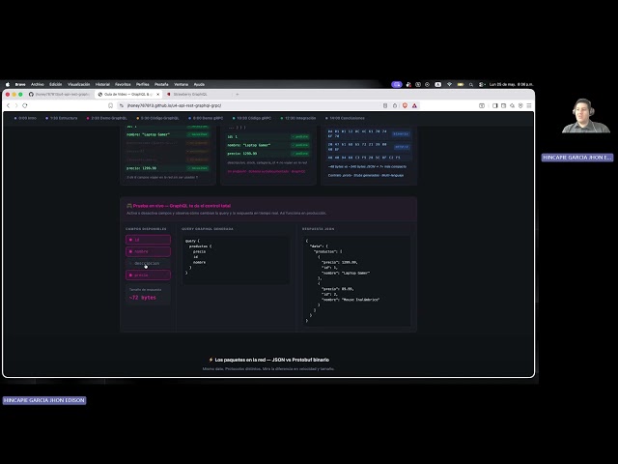Viewport: 618px width, 464px height.
Task: Jump to the 'Demo gRPC' chapter
Action: point(206,118)
